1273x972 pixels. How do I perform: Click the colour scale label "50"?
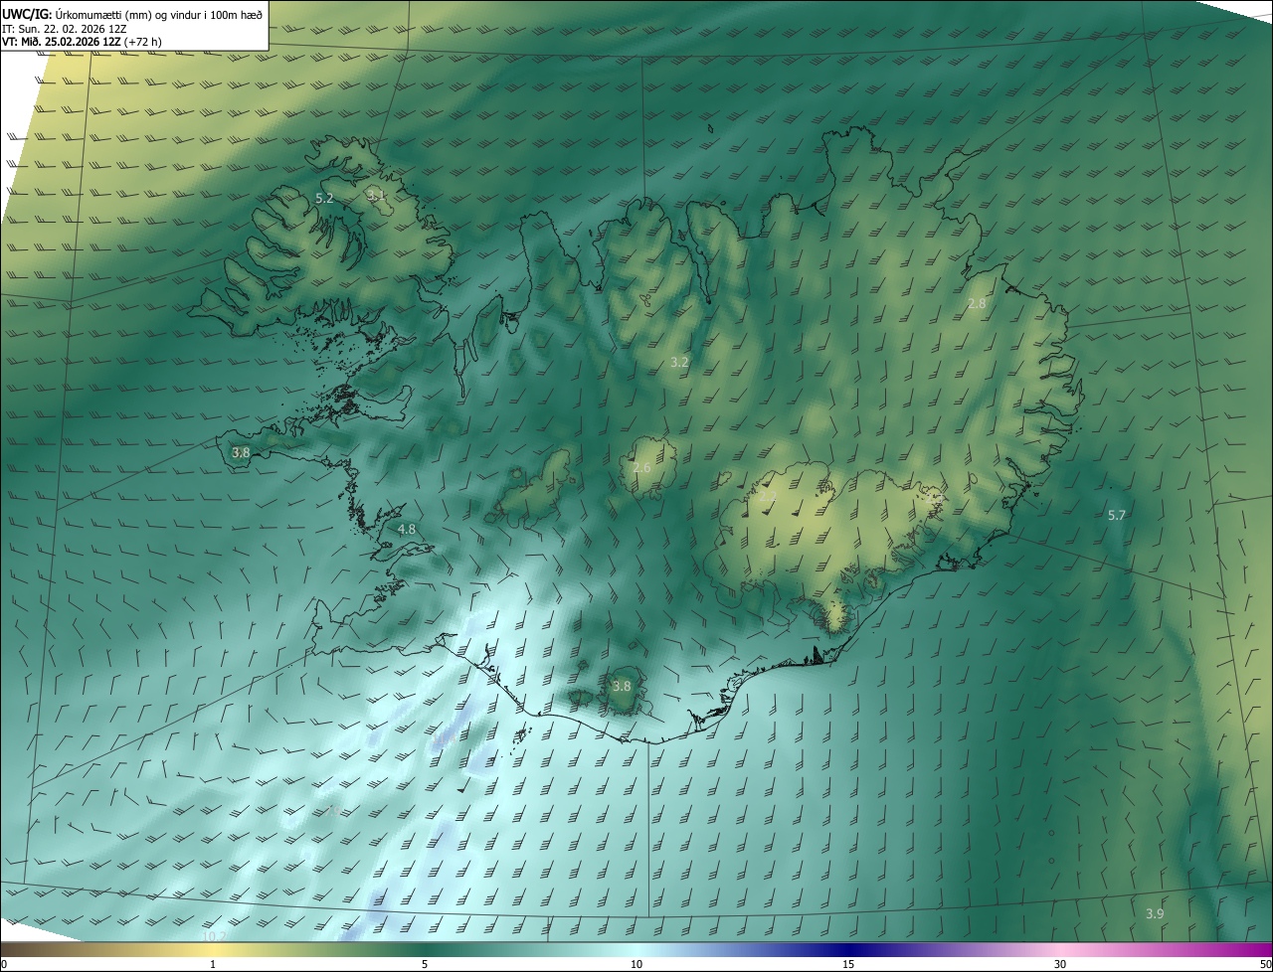[x=1265, y=964]
